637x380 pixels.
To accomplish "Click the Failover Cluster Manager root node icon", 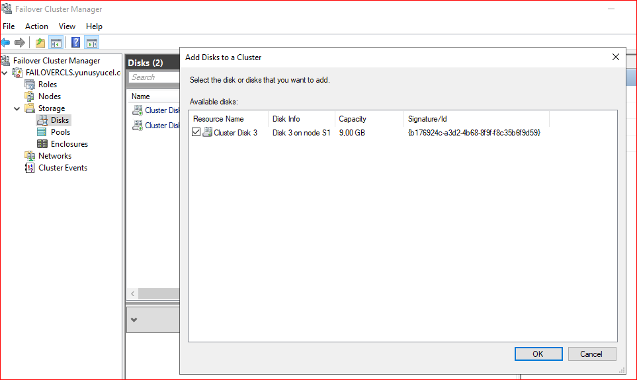I will tap(5, 61).
